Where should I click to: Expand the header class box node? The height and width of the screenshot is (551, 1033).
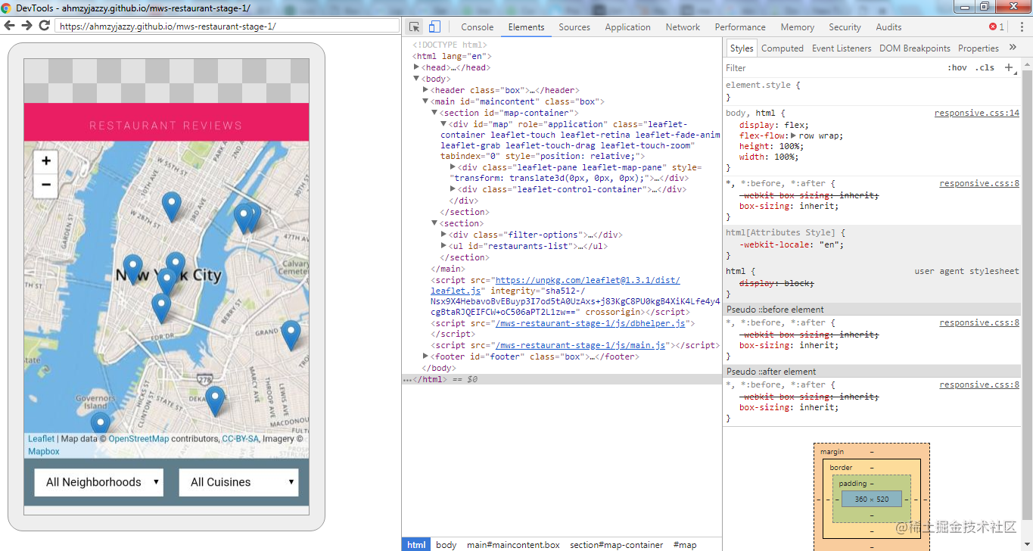click(x=425, y=90)
